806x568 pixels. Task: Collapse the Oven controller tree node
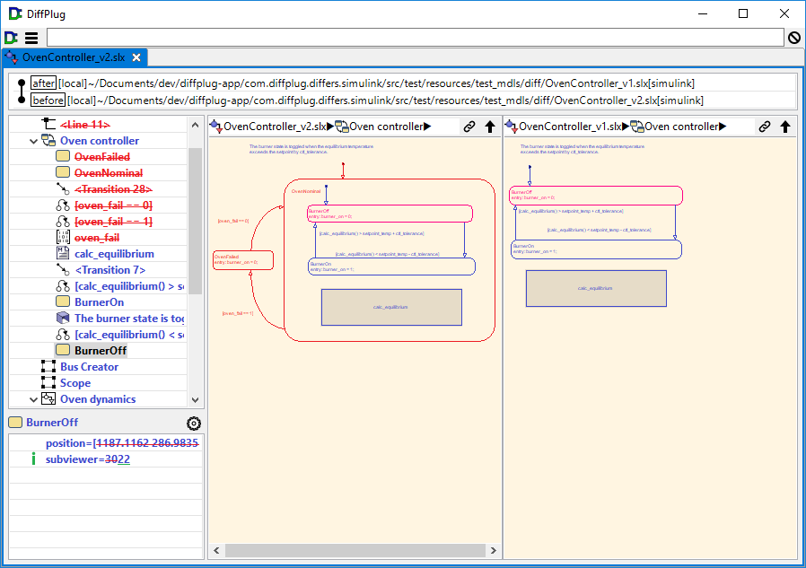coord(33,141)
